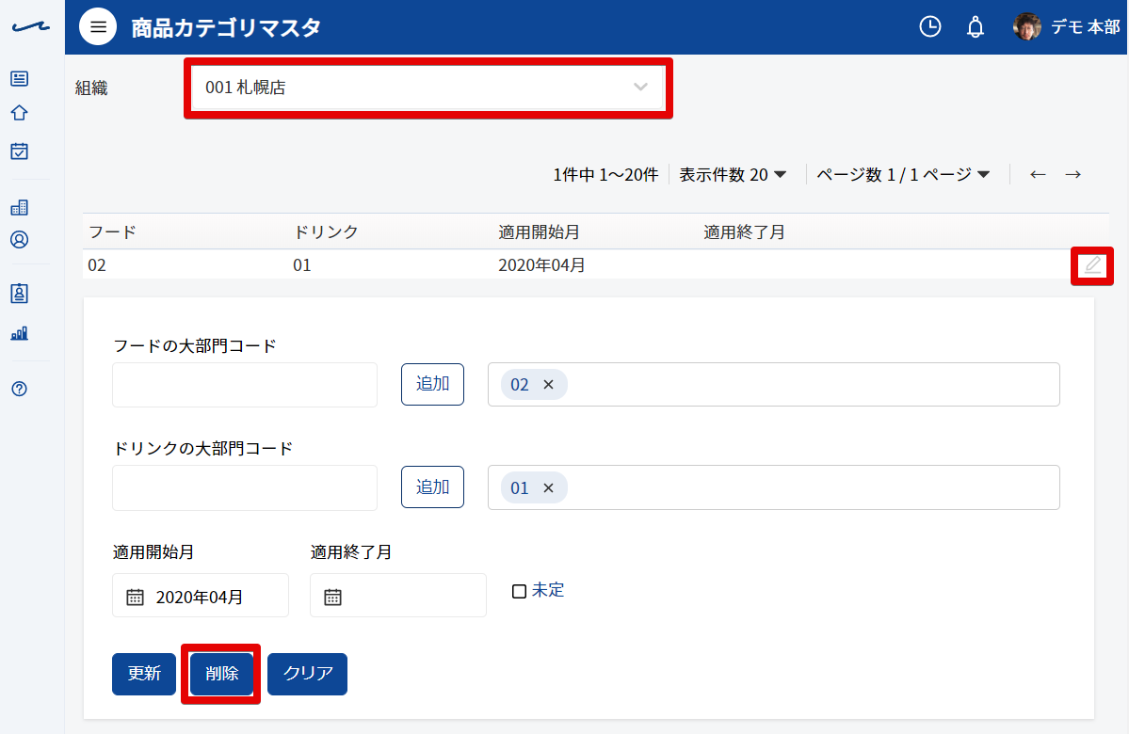The width and height of the screenshot is (1129, 734).
Task: Click the 商品カテゴリマスタ page title
Action: click(x=226, y=27)
